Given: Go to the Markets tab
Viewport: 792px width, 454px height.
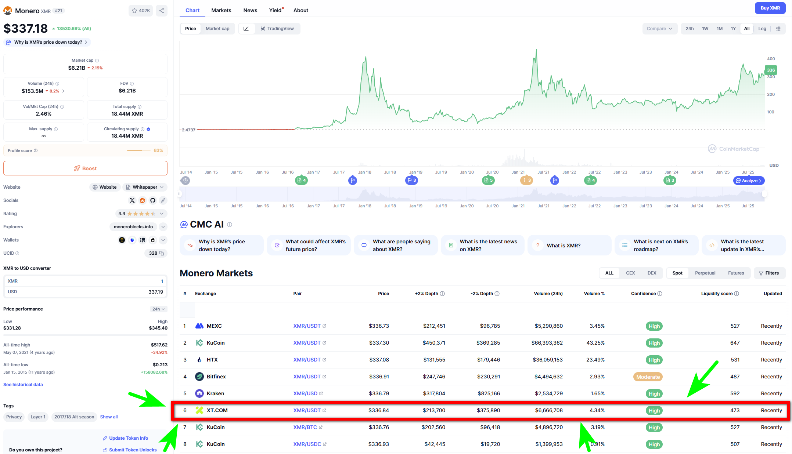Looking at the screenshot, I should tap(221, 10).
